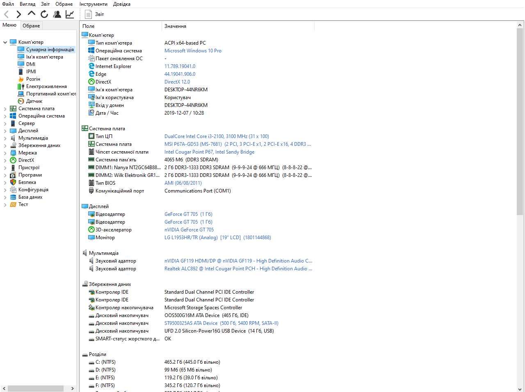
Task: Expand the Дисплей tree node
Action: [x=5, y=131]
